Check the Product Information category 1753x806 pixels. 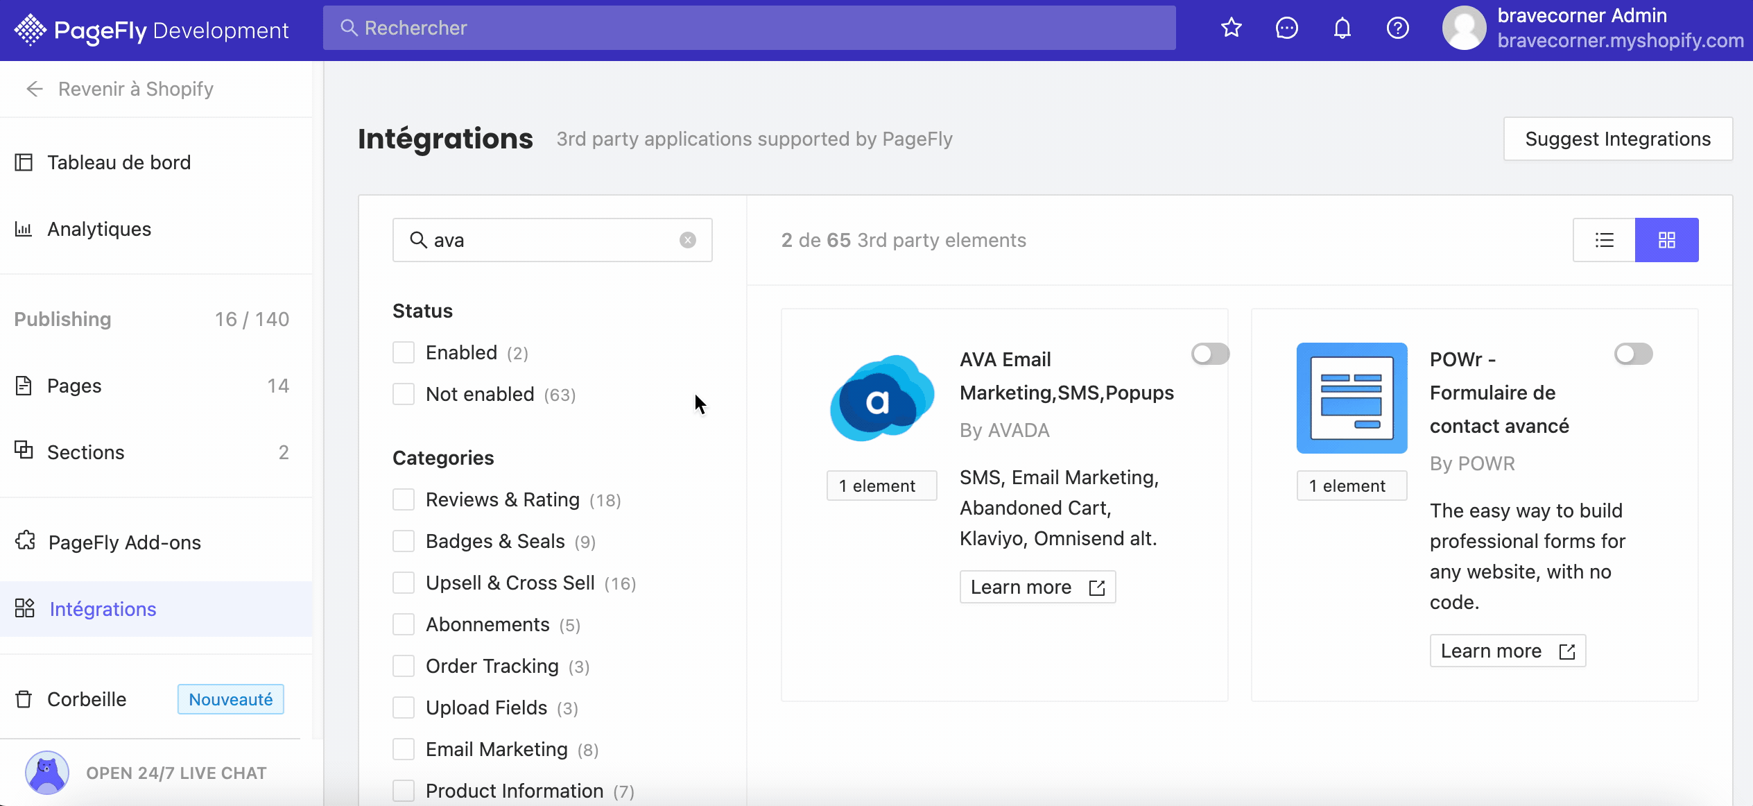(x=404, y=791)
